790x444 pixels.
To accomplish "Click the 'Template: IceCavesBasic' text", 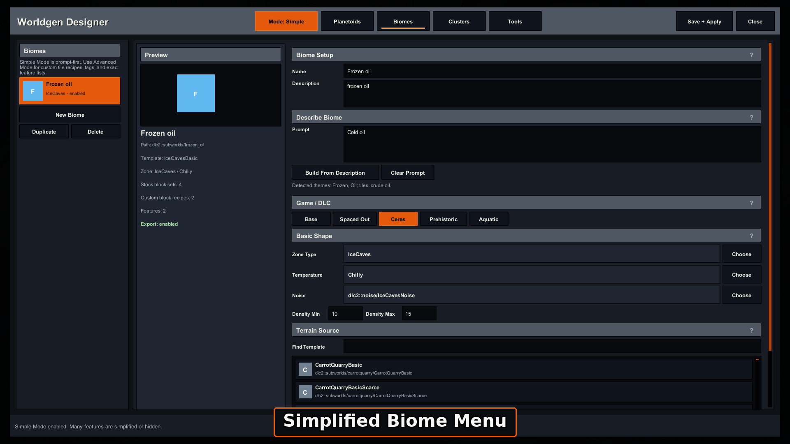I will click(169, 158).
